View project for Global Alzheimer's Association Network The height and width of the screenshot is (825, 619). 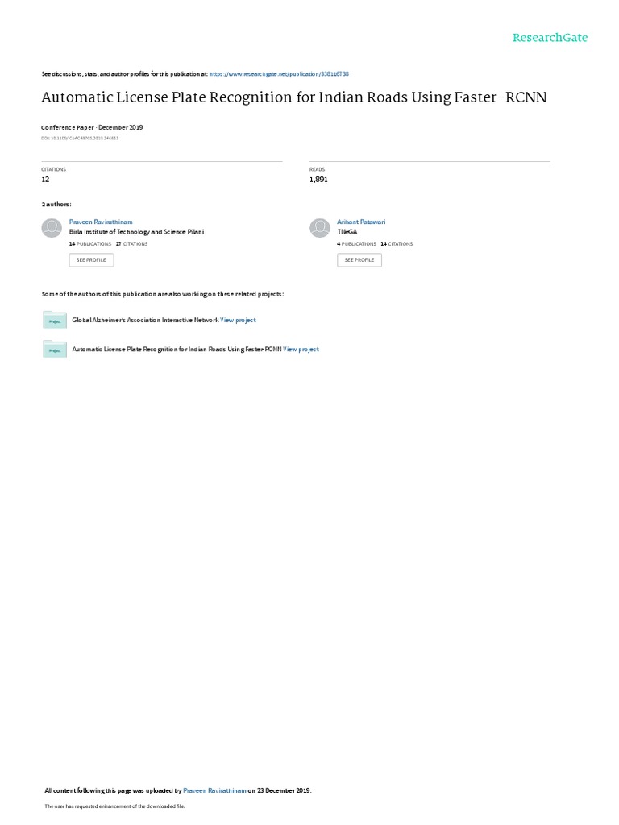[238, 320]
